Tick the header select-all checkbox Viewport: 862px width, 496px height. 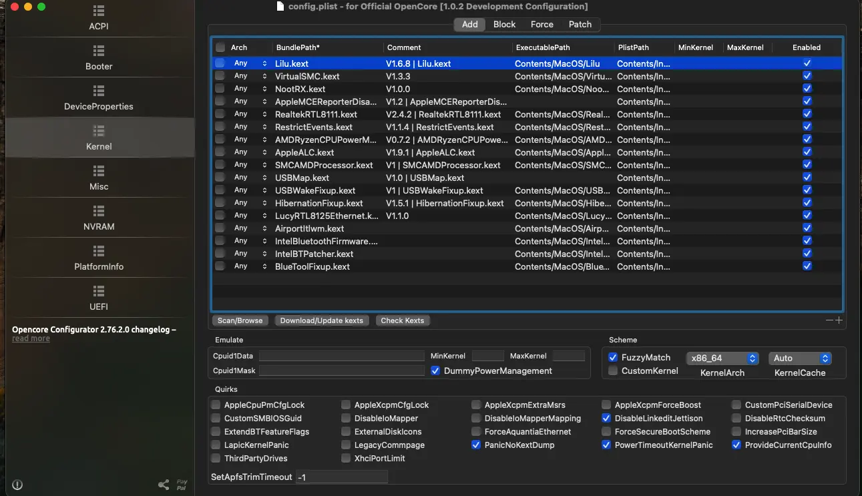(x=220, y=47)
